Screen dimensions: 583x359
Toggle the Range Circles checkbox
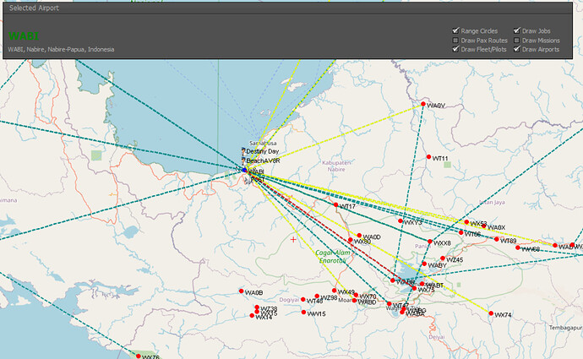tap(455, 31)
